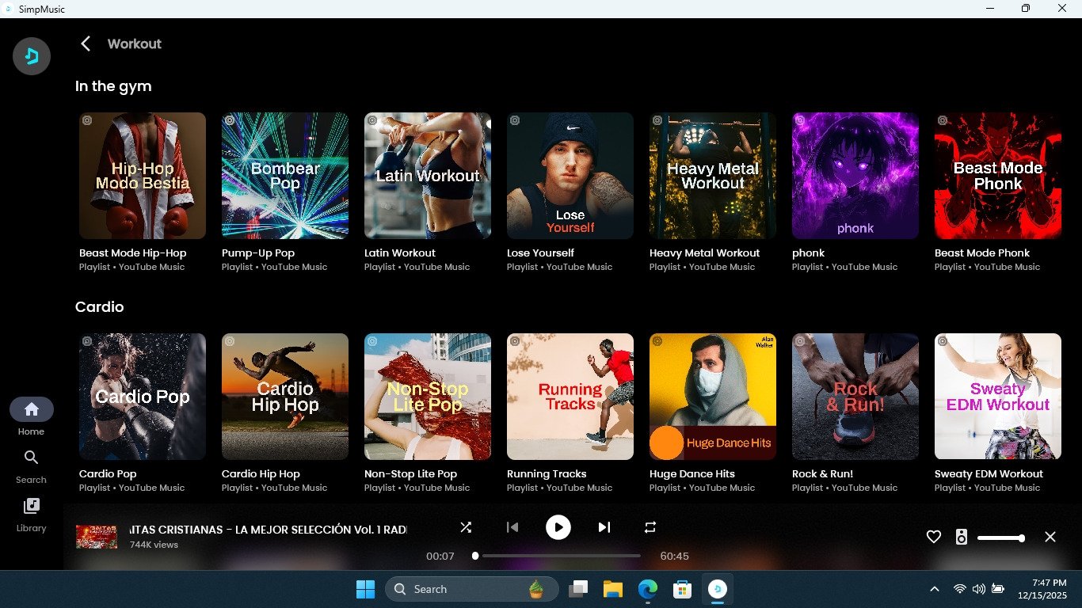Open the Search page from the sidebar

[x=31, y=466]
